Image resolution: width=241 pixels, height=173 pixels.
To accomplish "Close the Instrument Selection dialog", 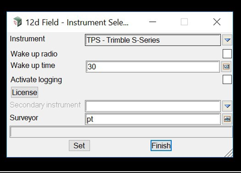I will coord(217,22).
